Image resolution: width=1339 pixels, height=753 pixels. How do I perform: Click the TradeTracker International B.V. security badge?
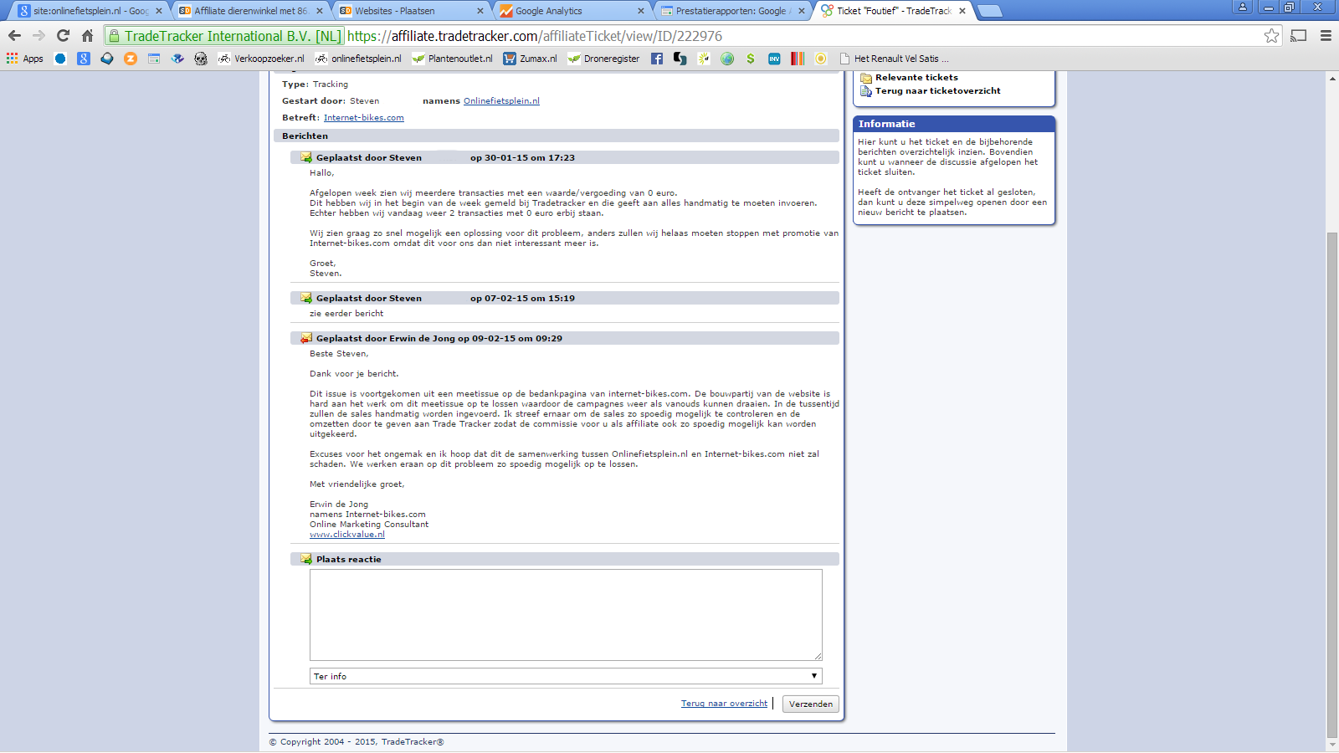point(224,36)
